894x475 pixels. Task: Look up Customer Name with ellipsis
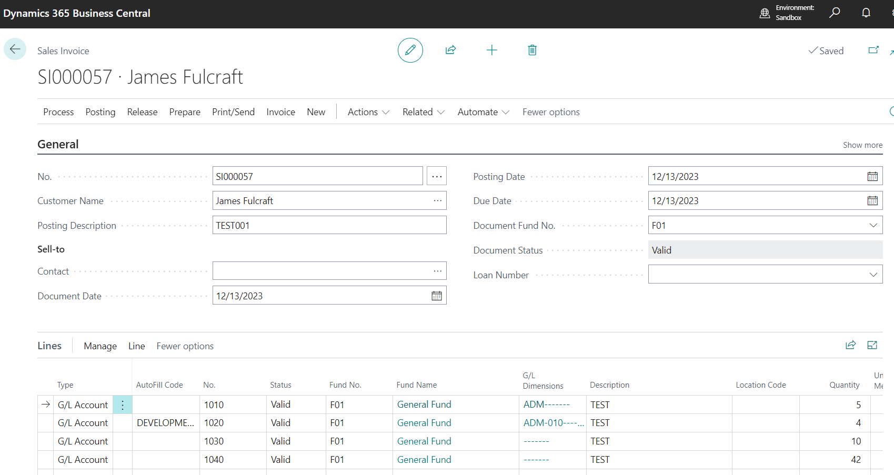(438, 200)
